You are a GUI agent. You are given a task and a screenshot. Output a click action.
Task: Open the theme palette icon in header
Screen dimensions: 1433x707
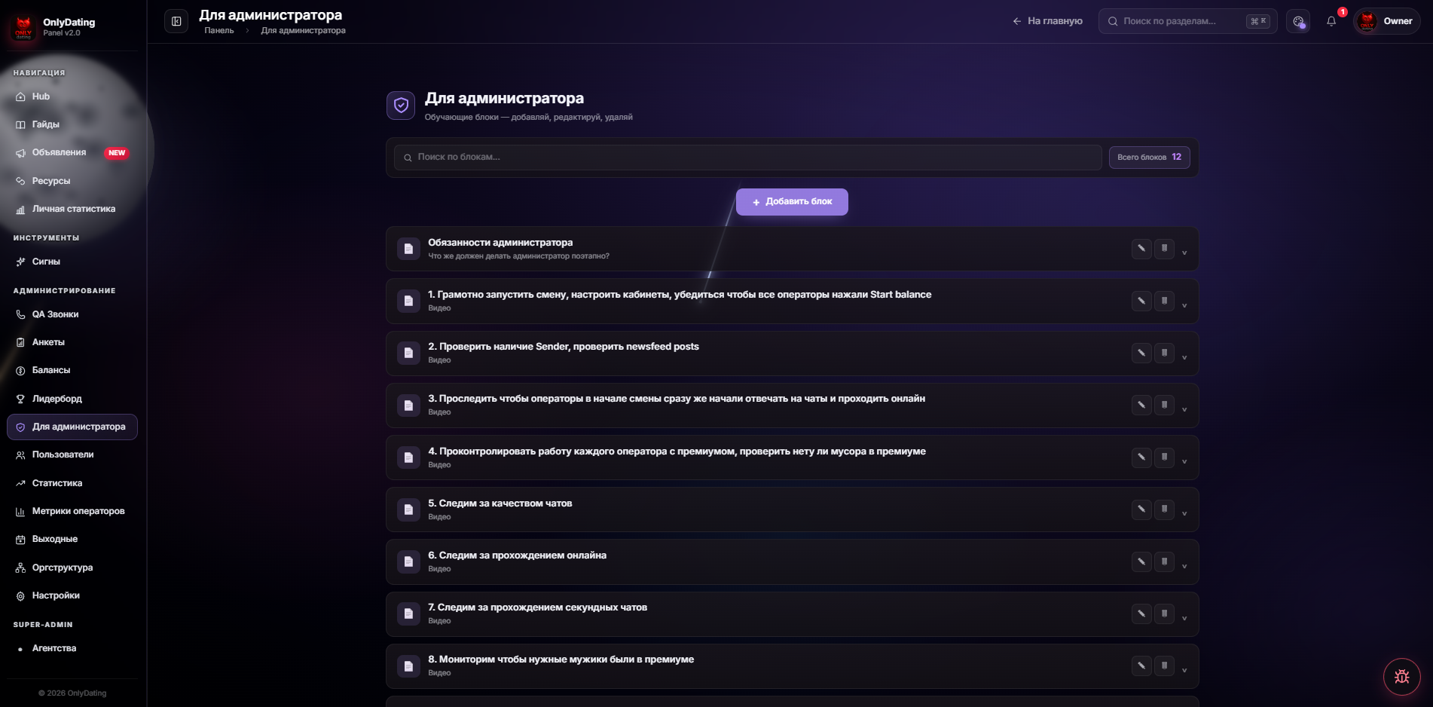1298,21
